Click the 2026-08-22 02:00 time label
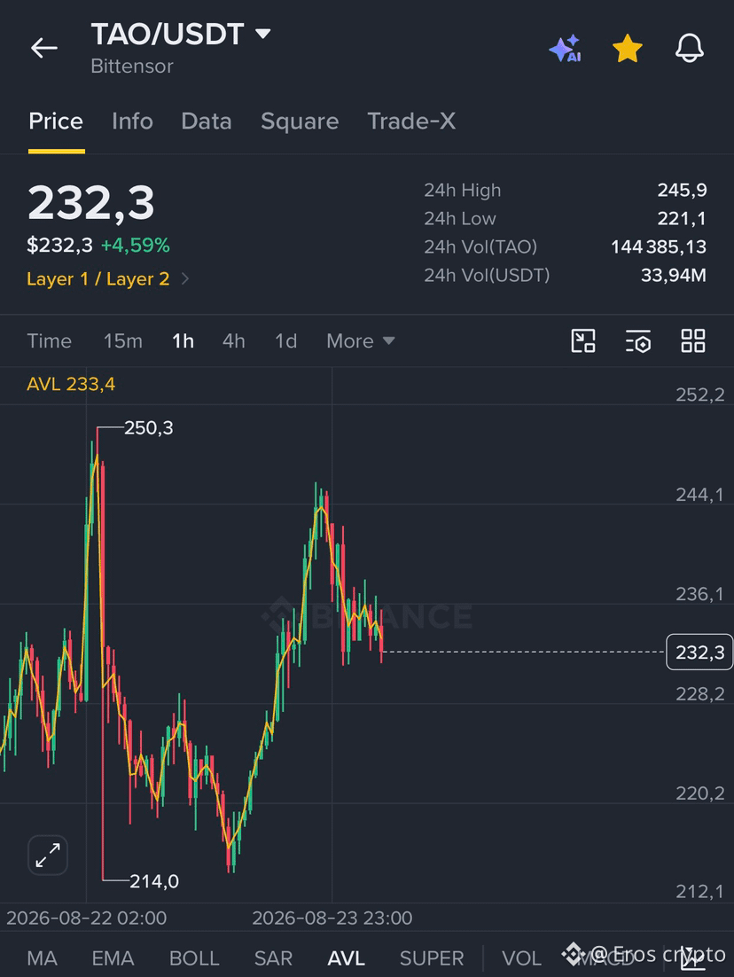Viewport: 734px width, 977px height. pos(87,918)
